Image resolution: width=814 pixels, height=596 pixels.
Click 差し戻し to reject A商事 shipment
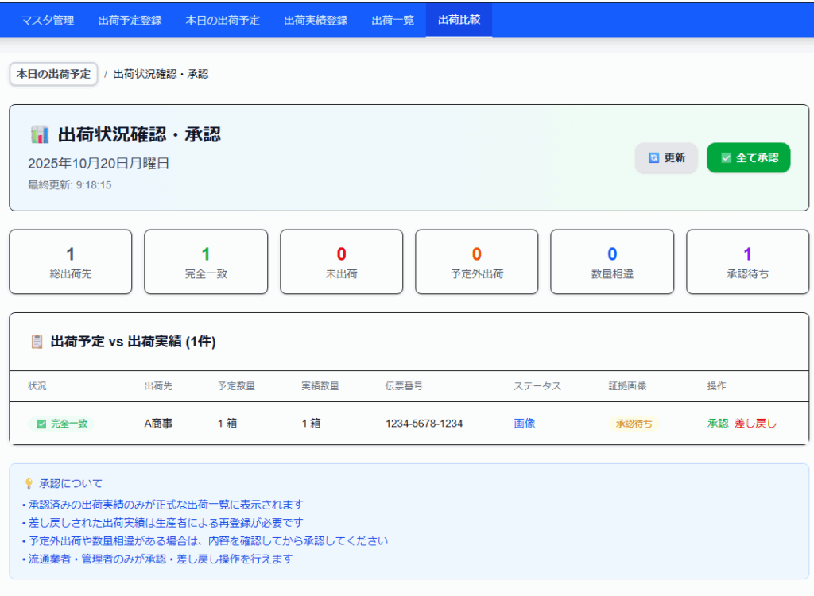[755, 424]
